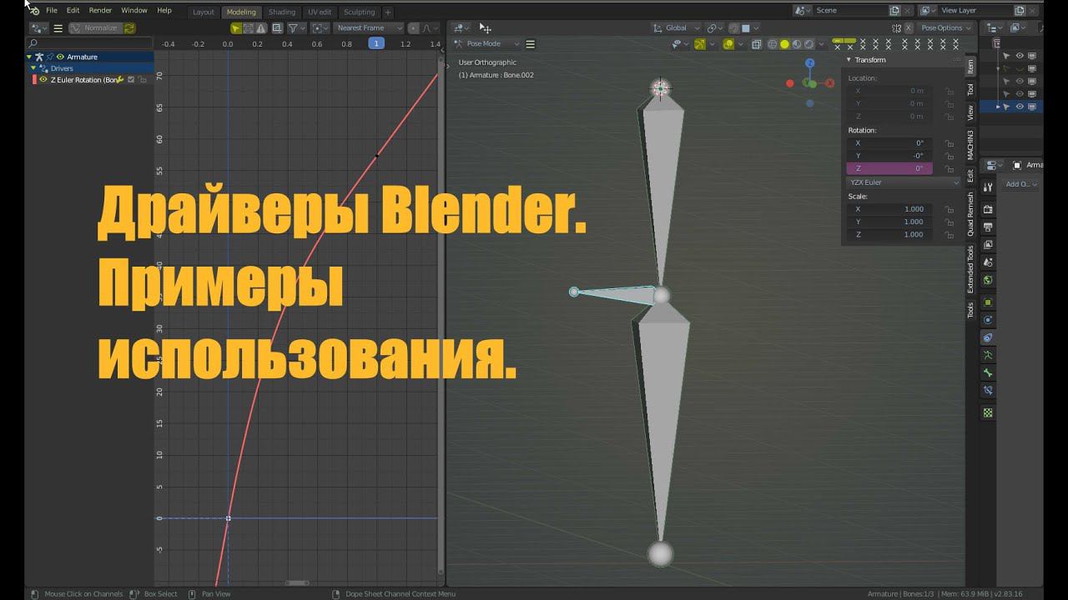Open Quad Remesh sidebar tab
This screenshot has width=1068, height=600.
(x=970, y=214)
